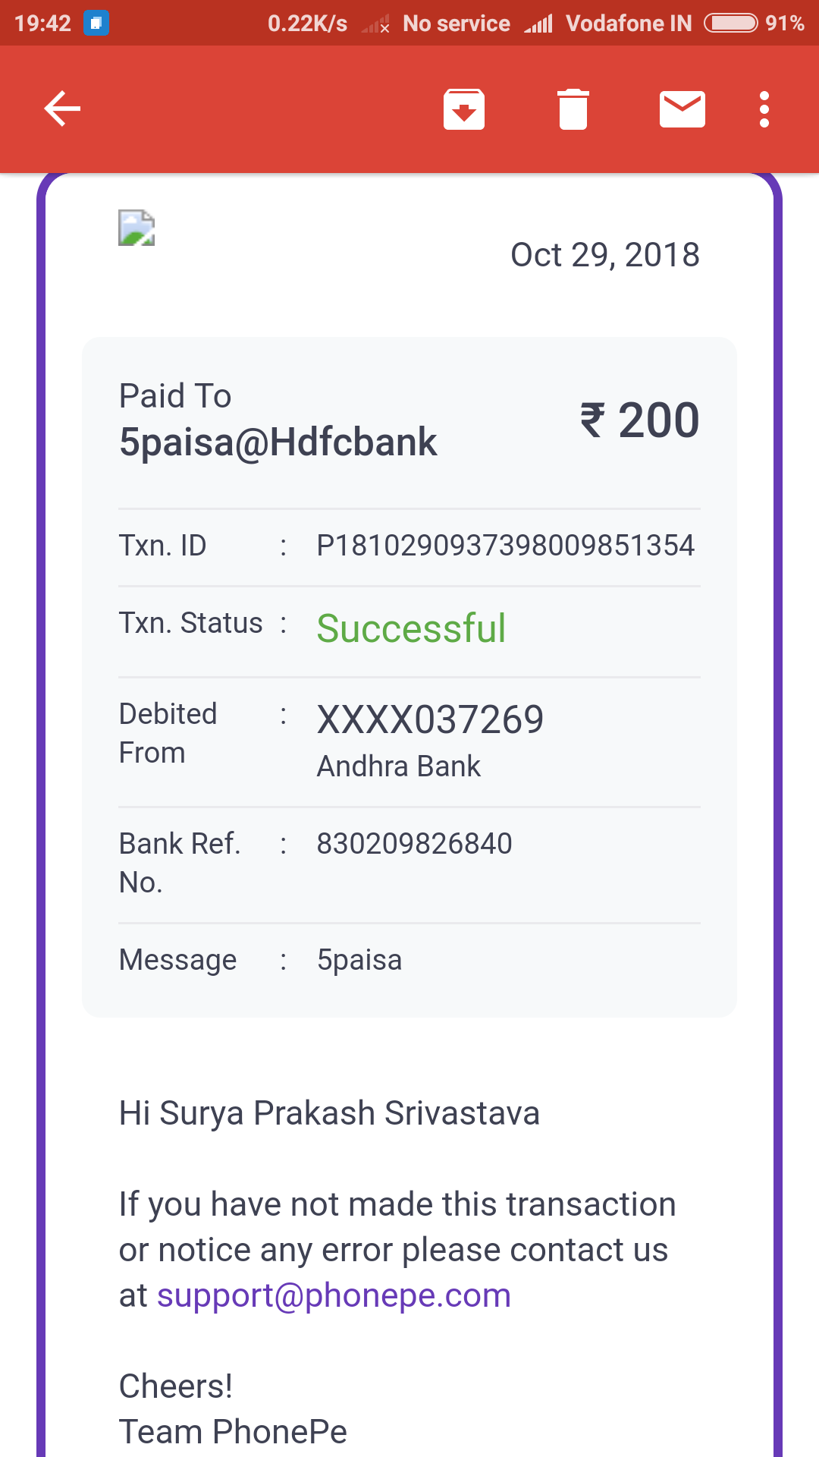Viewport: 819px width, 1457px height.
Task: Mark email as unread envelope icon
Action: coord(682,109)
